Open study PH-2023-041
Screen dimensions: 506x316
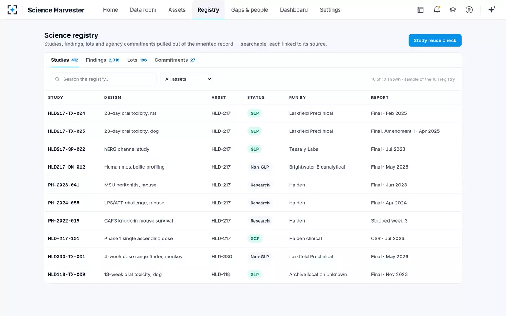pos(64,185)
